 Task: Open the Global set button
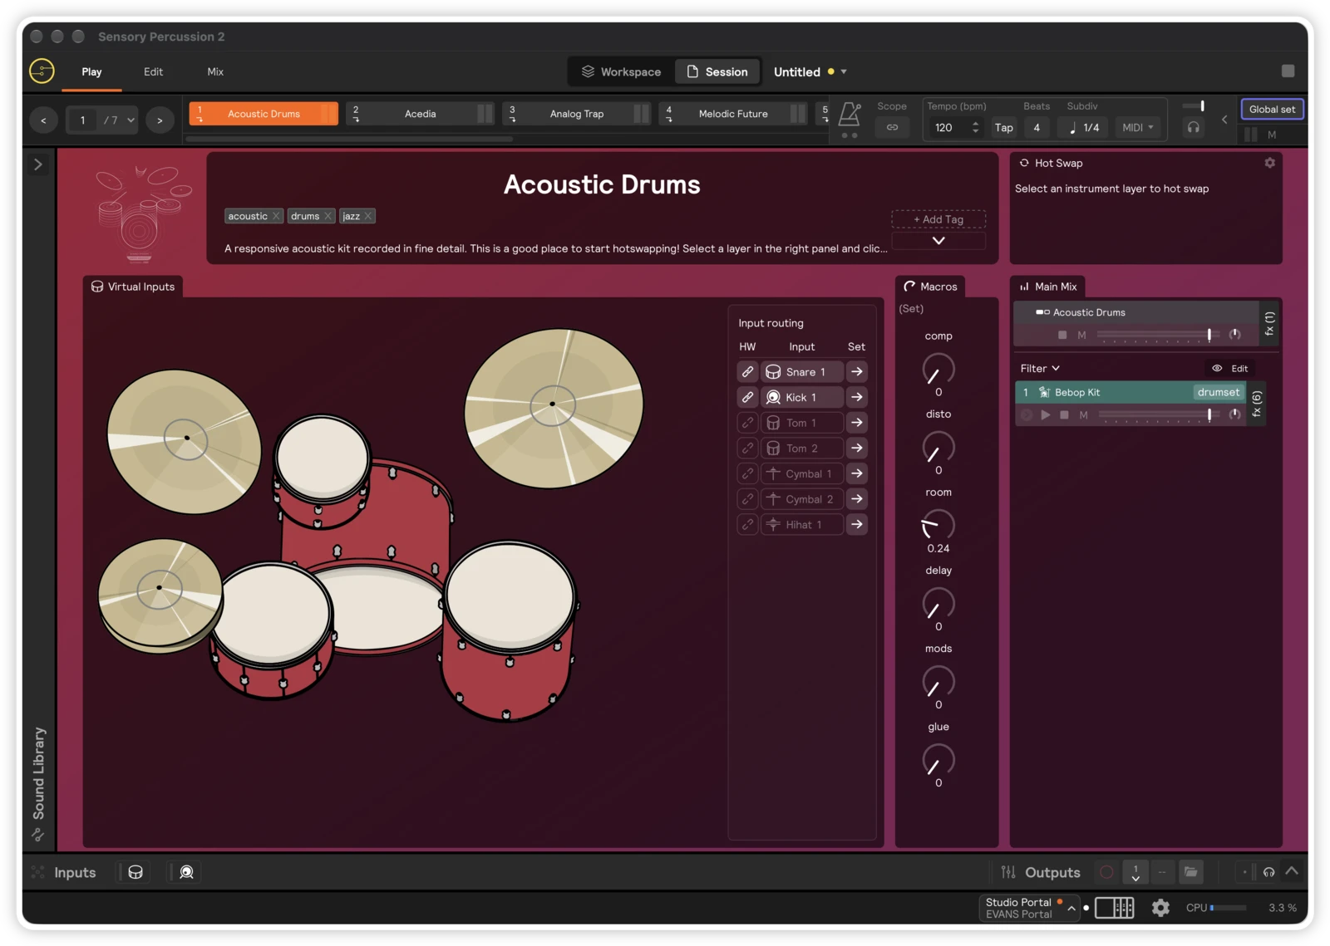click(x=1272, y=110)
